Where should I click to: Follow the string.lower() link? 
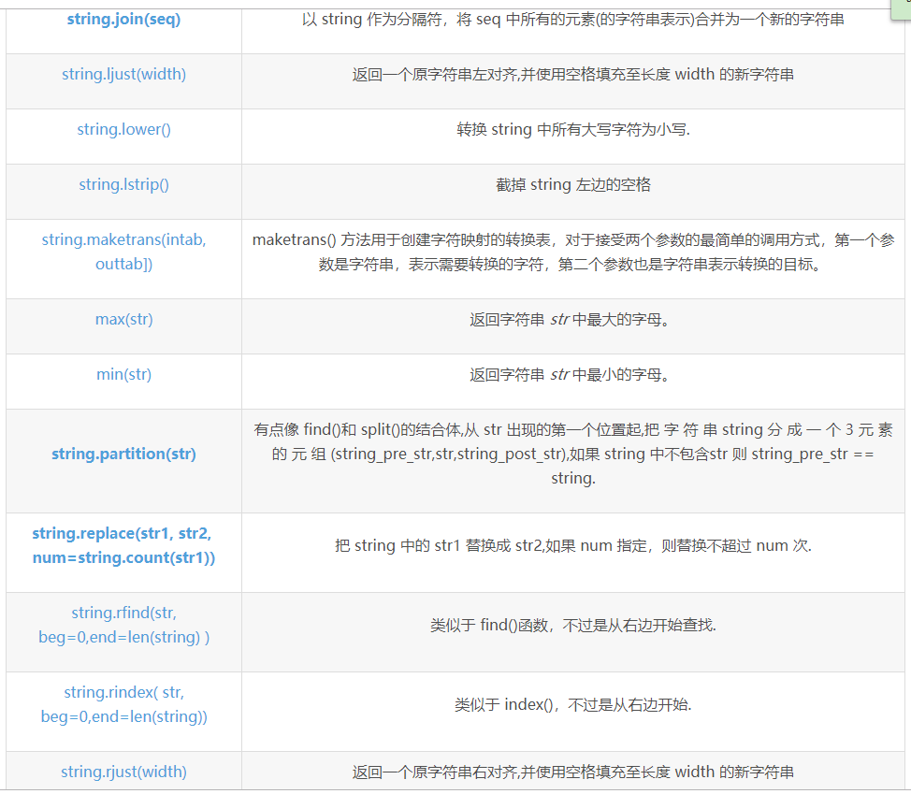click(123, 129)
